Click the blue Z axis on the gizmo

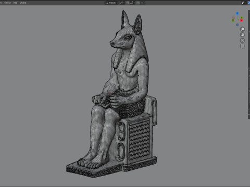tap(237, 14)
